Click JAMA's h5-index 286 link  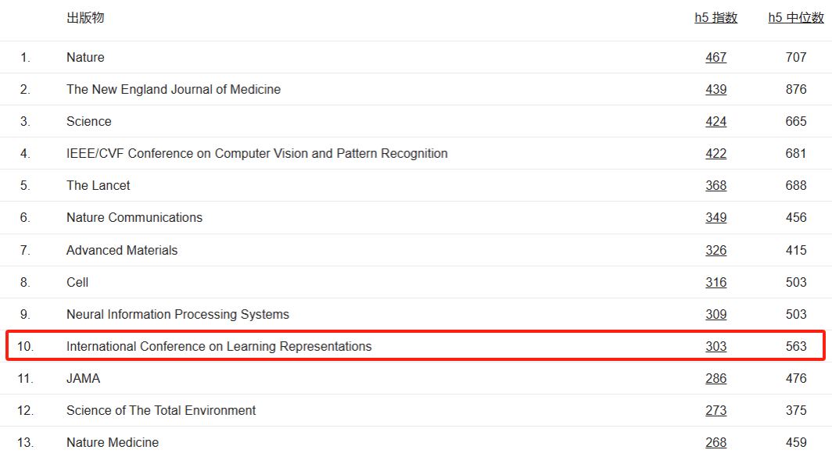[x=715, y=378]
